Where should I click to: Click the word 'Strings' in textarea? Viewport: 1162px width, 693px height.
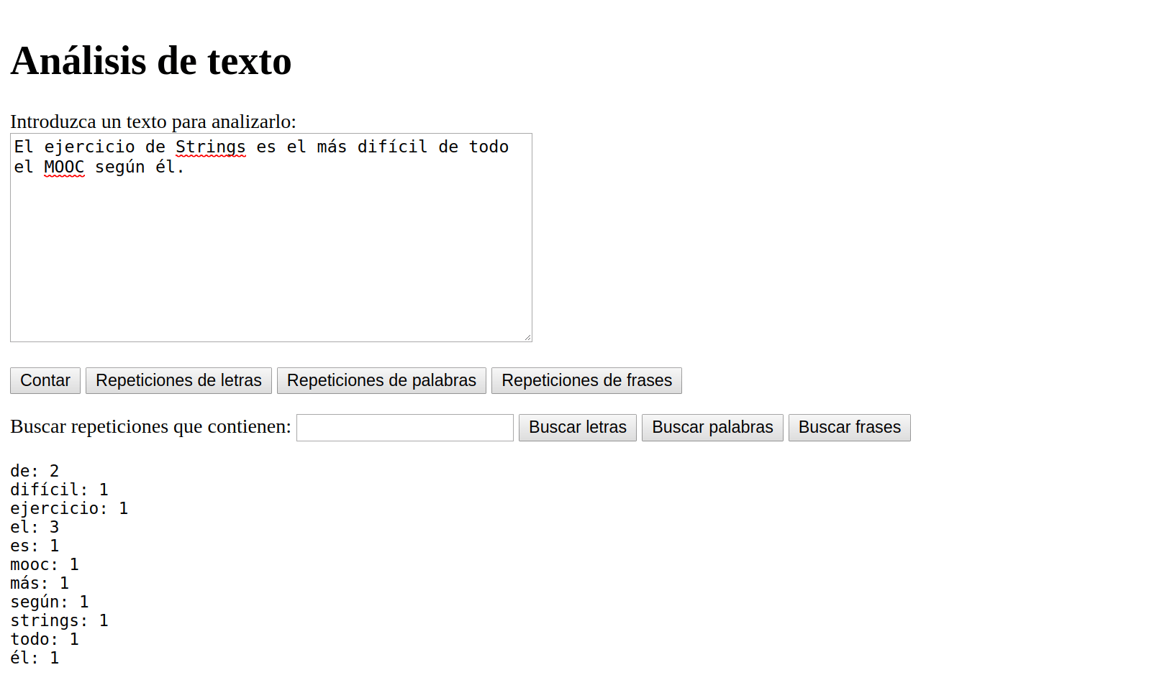click(x=211, y=147)
